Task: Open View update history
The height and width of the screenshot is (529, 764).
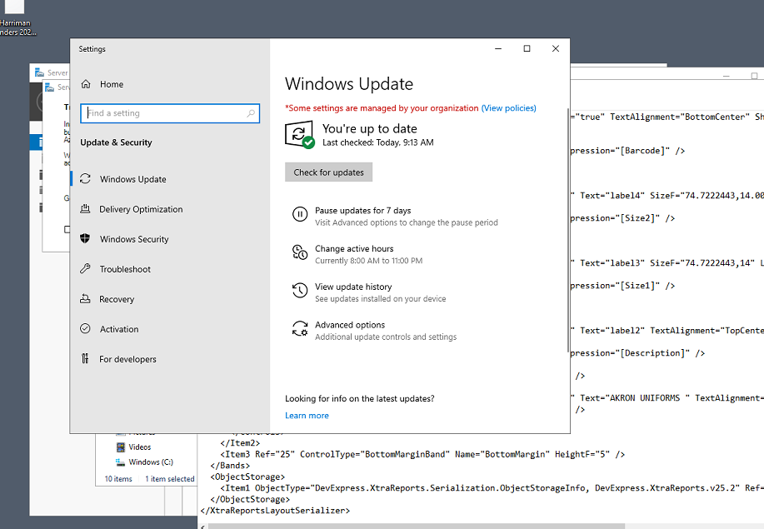Action: pyautogui.click(x=353, y=287)
